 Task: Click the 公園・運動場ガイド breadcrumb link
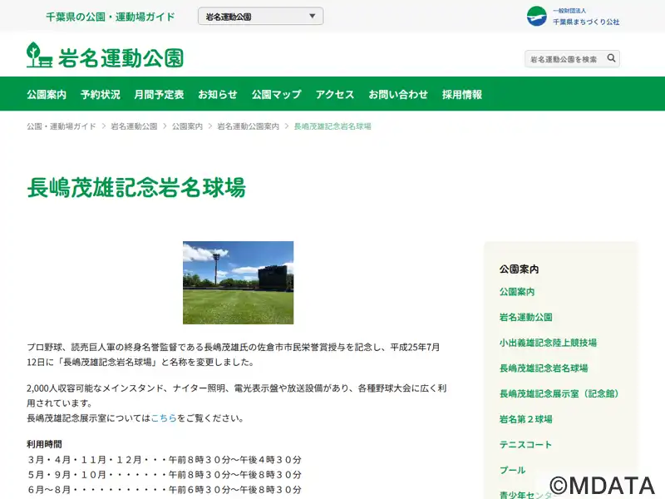(x=62, y=126)
